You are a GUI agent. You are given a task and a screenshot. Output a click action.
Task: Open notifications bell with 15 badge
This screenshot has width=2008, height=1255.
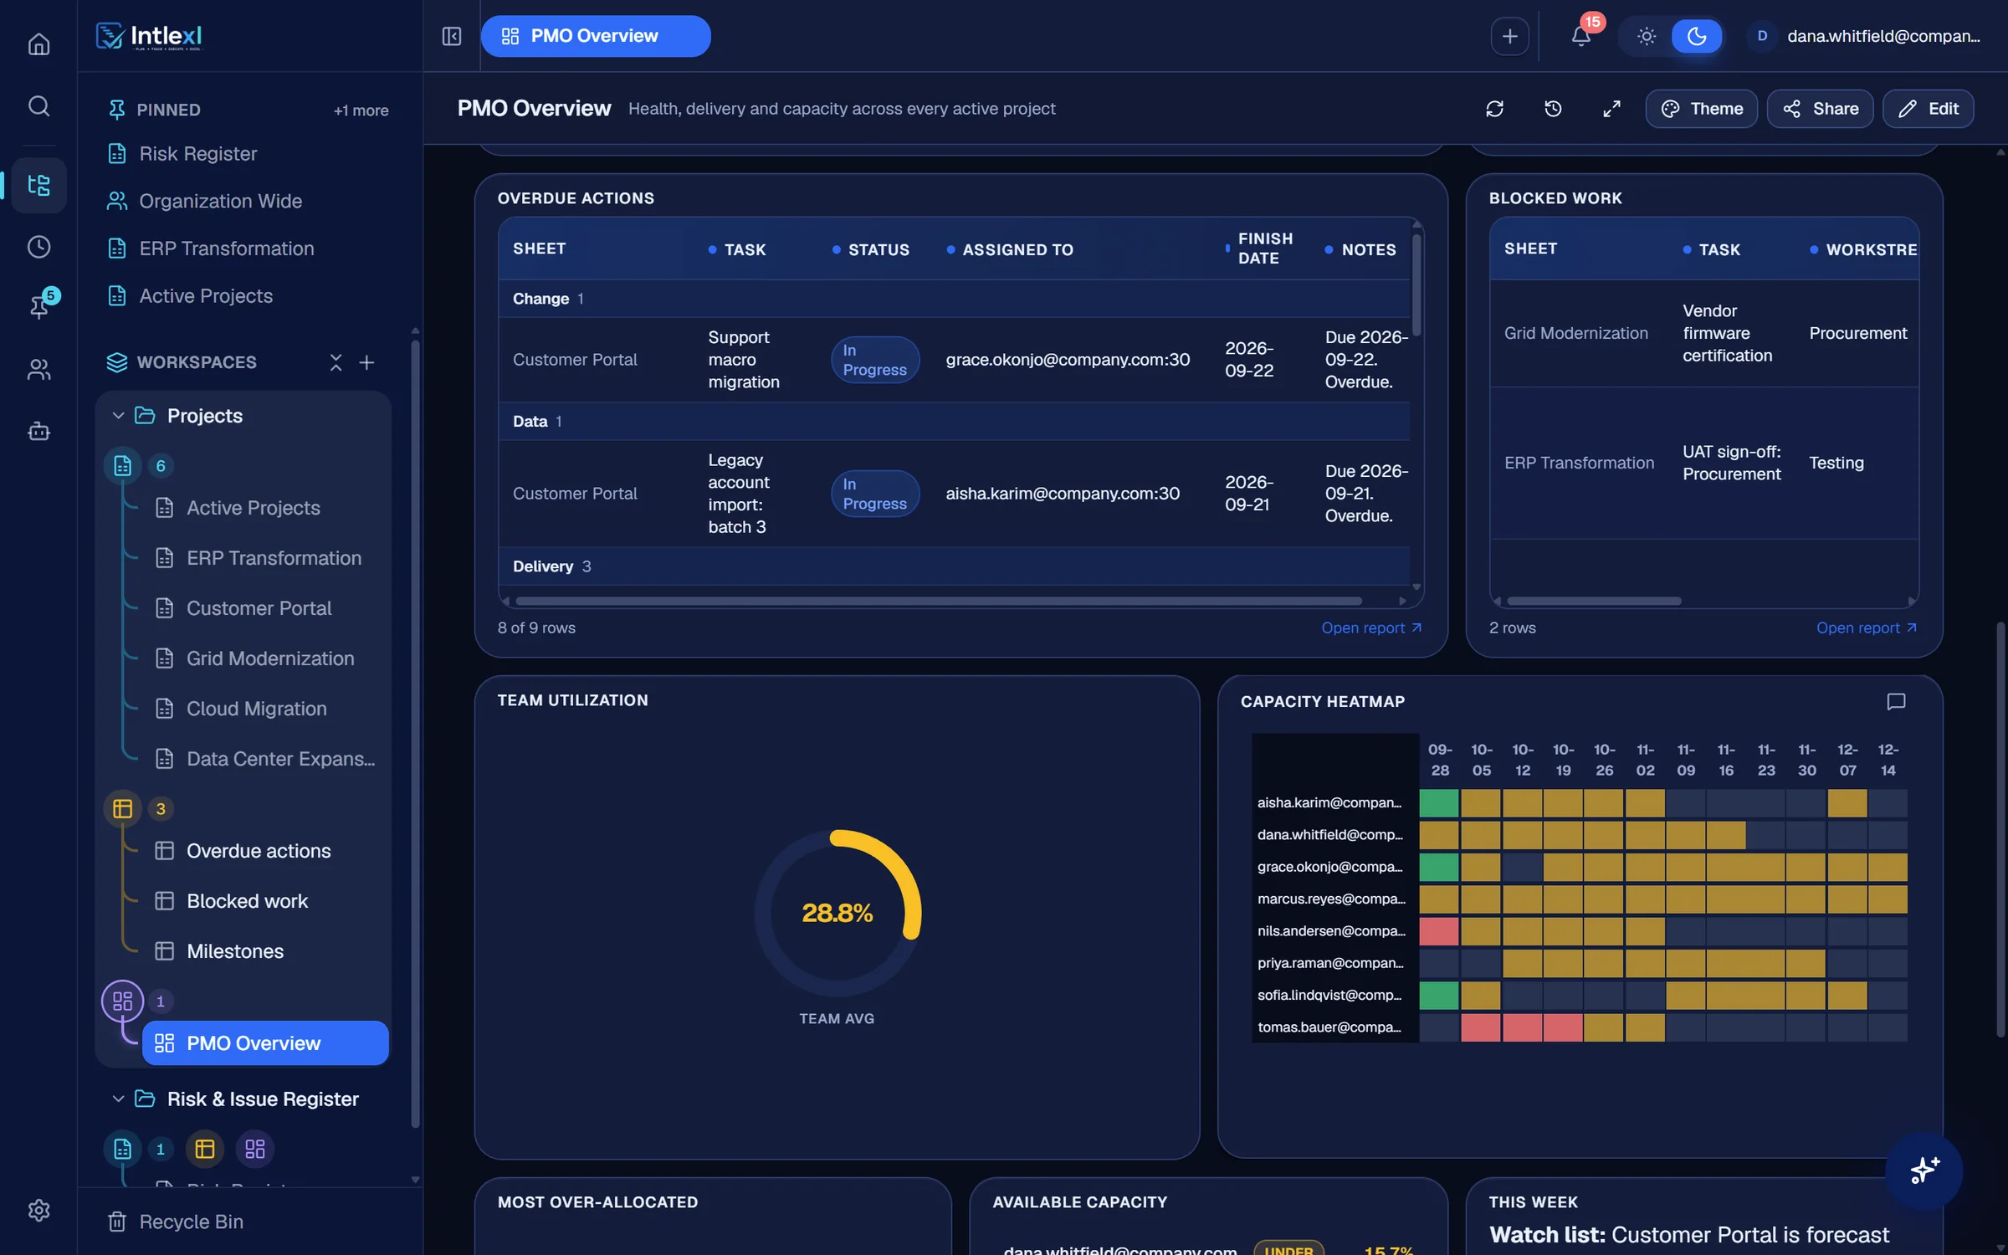[x=1580, y=36]
